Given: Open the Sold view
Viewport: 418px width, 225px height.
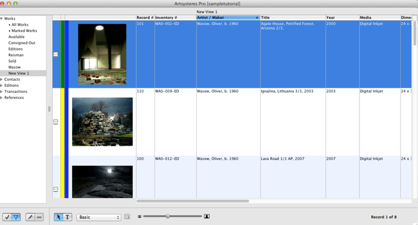Looking at the screenshot, I should tap(12, 61).
